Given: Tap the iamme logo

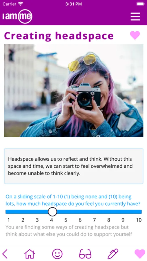Looking at the screenshot, I should (x=17, y=16).
